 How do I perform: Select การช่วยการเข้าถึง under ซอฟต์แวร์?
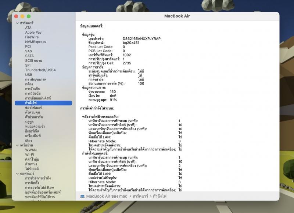tap(38, 178)
